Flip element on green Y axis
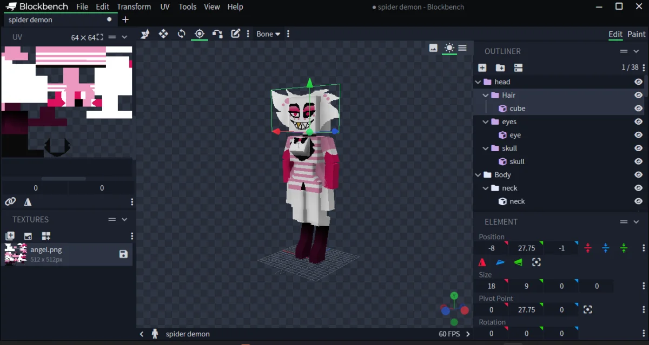The height and width of the screenshot is (345, 649). [518, 262]
